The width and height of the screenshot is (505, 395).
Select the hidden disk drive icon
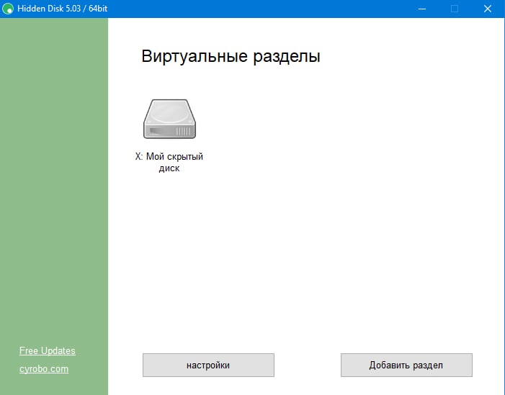[x=169, y=119]
